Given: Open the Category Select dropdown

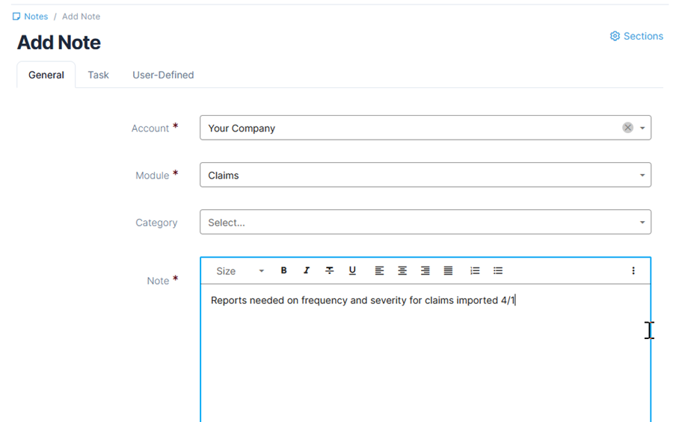Looking at the screenshot, I should [425, 222].
